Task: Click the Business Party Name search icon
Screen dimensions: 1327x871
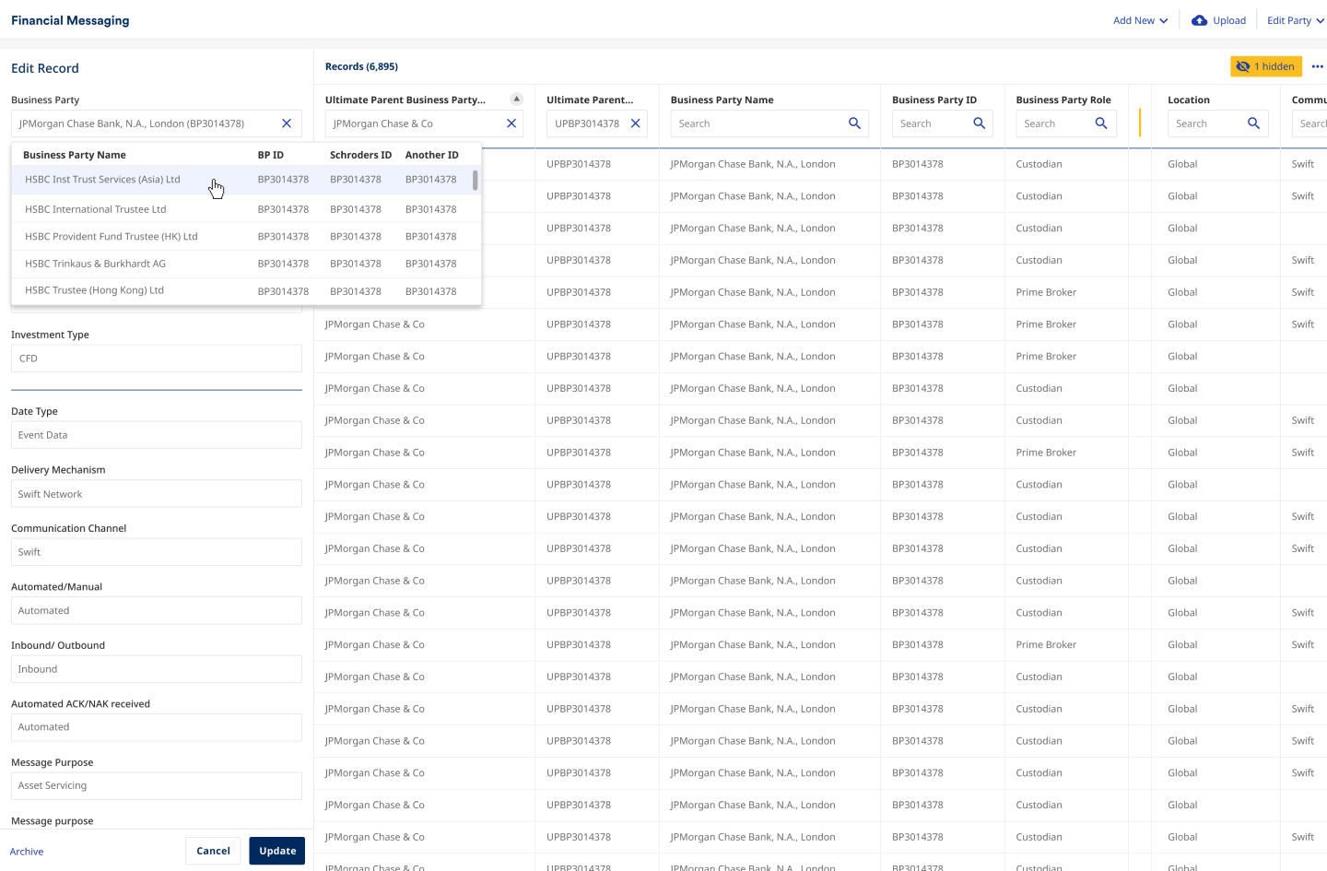Action: [854, 124]
